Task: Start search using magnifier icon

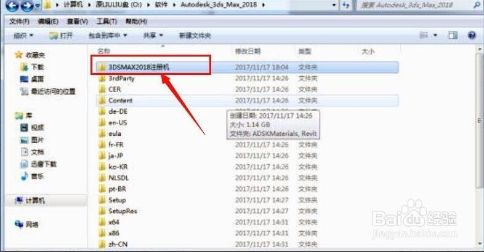Action: (477, 5)
